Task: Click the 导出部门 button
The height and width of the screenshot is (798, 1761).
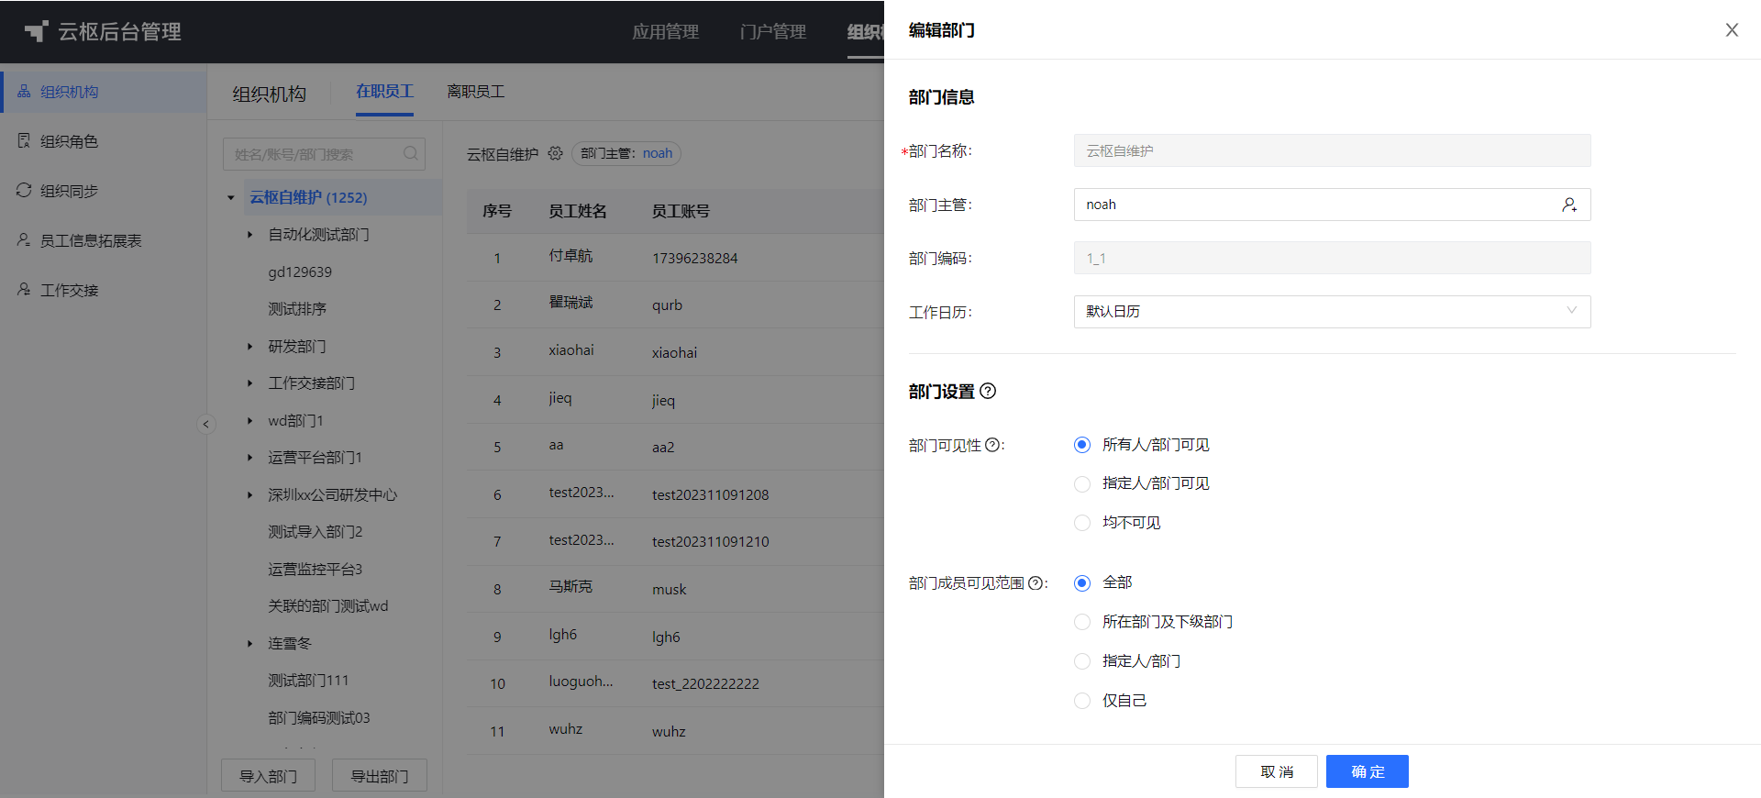Action: (x=380, y=776)
